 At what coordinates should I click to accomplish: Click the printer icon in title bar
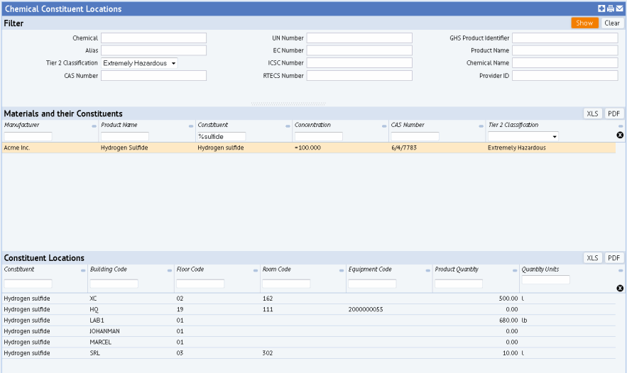tap(610, 9)
